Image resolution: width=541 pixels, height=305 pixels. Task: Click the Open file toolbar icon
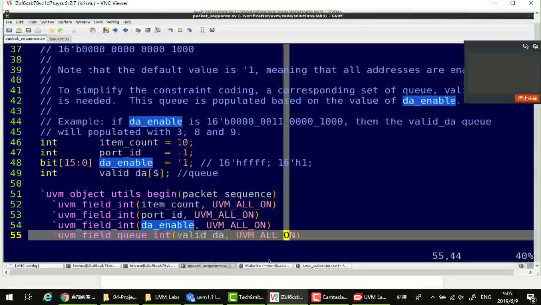[9, 30]
